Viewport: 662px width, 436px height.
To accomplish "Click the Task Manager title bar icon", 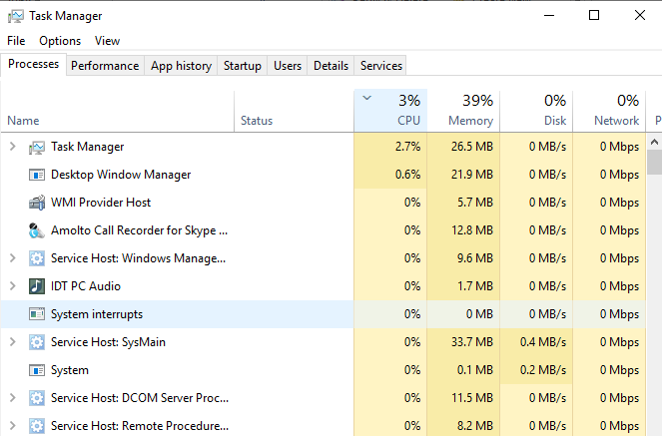I will [x=16, y=16].
